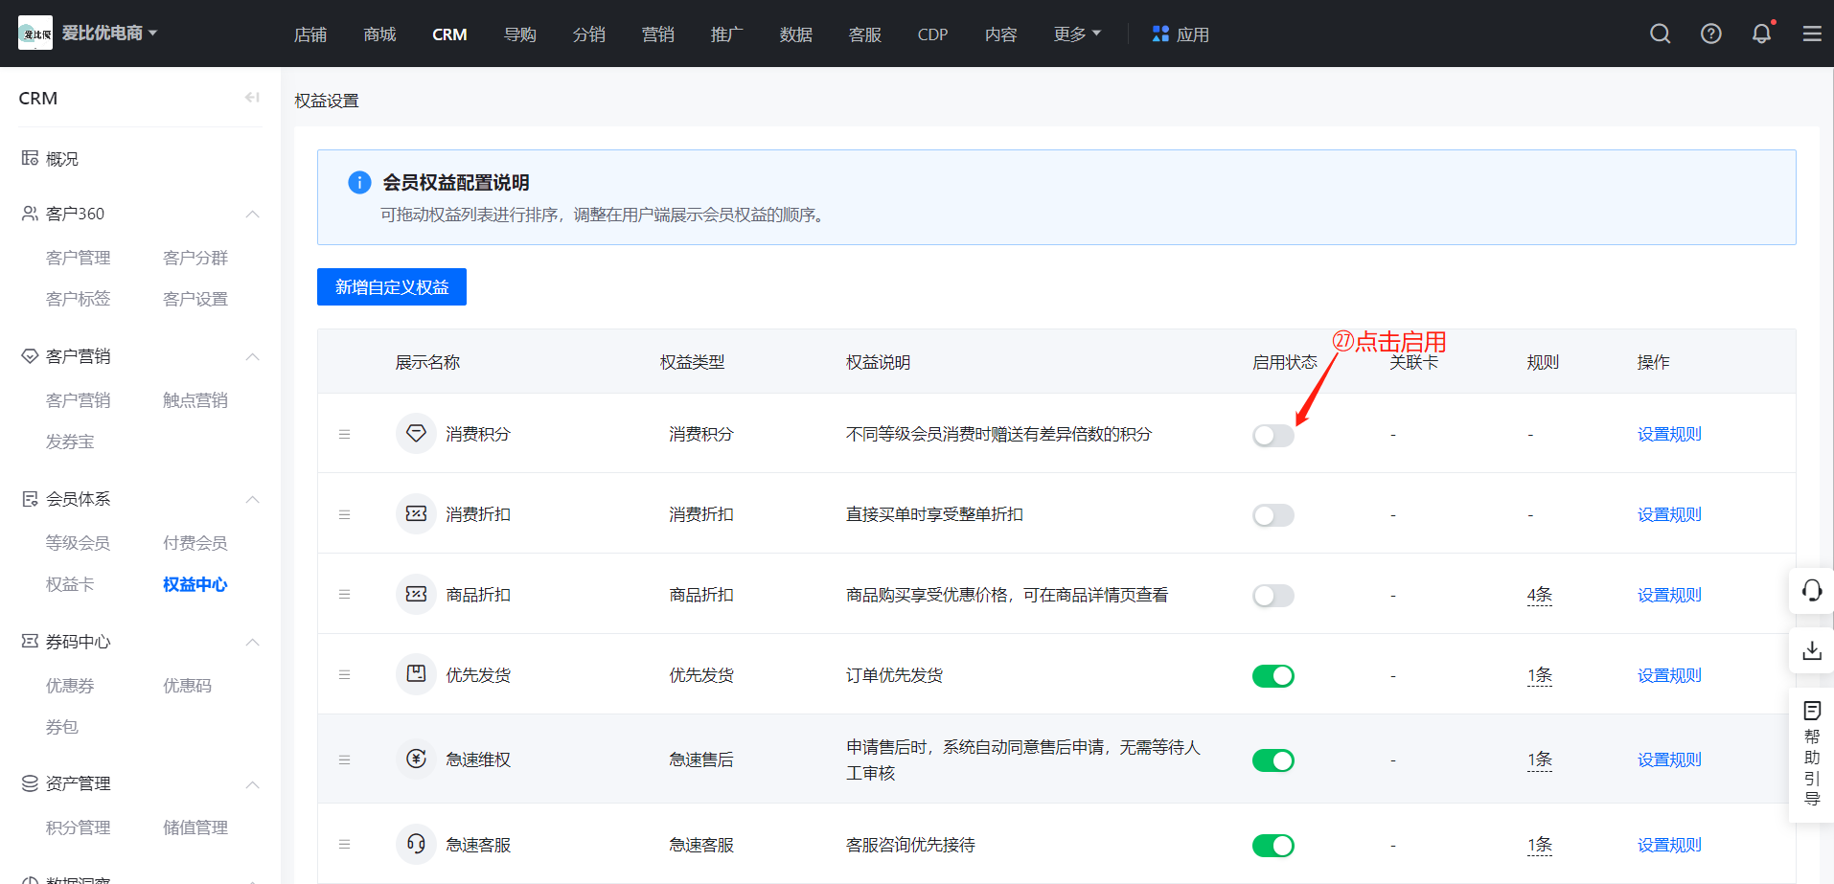Click the customer service headset icon
1834x884 pixels.
click(x=1812, y=590)
